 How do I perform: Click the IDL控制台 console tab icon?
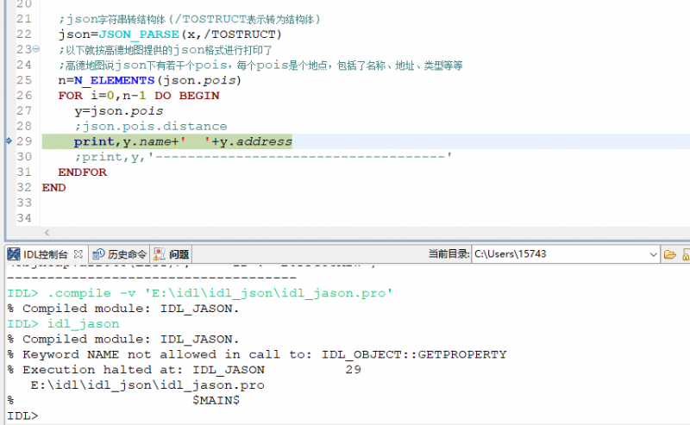tap(14, 254)
